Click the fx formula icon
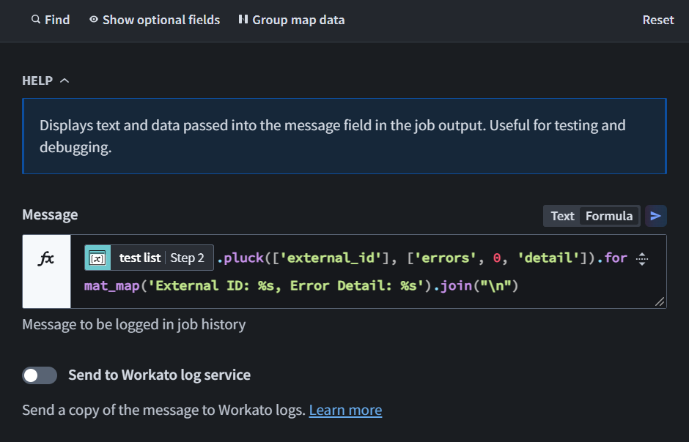 [x=46, y=258]
